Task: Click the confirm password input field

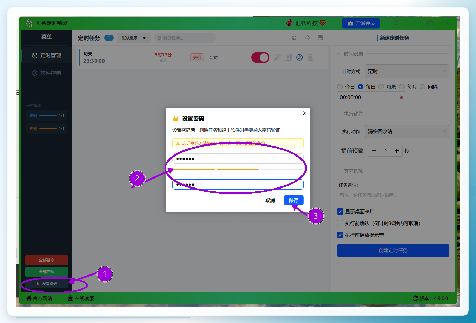Action: coord(238,184)
